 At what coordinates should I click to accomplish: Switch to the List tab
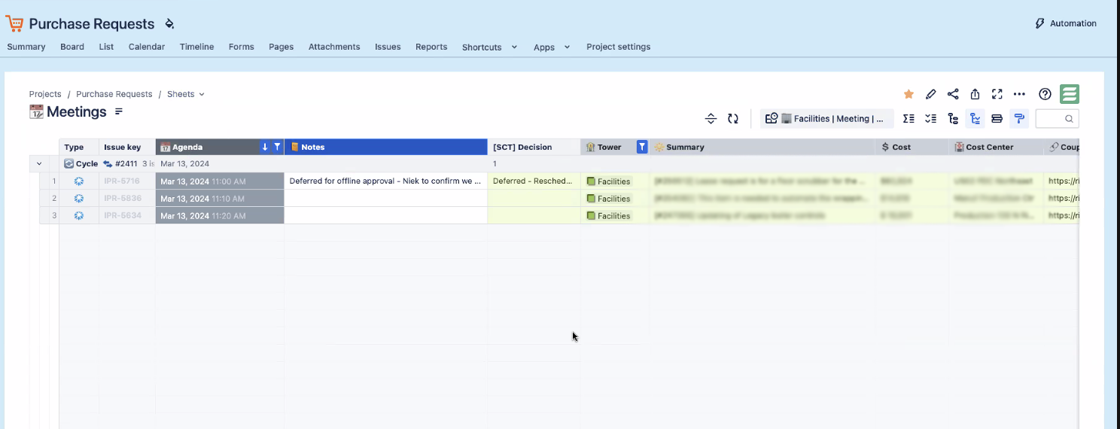point(106,47)
